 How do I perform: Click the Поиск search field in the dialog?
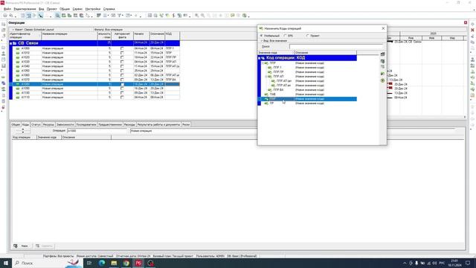pos(335,46)
